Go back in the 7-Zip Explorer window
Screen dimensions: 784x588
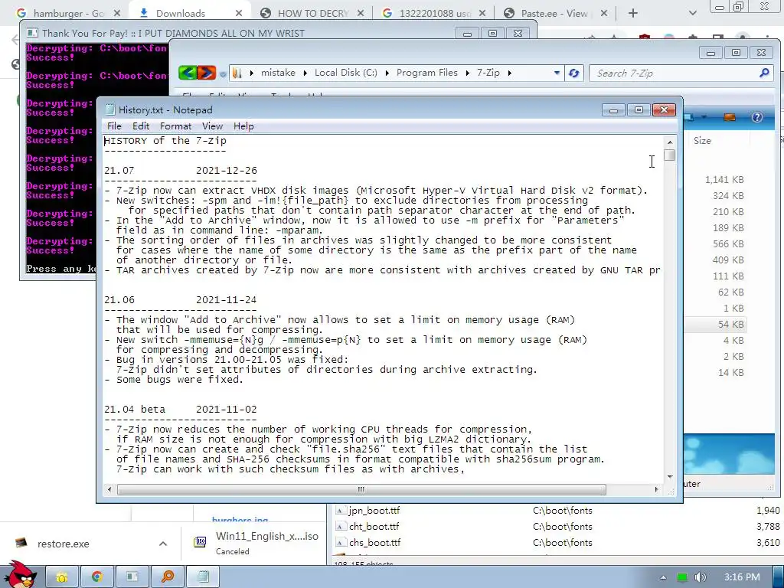click(x=188, y=73)
